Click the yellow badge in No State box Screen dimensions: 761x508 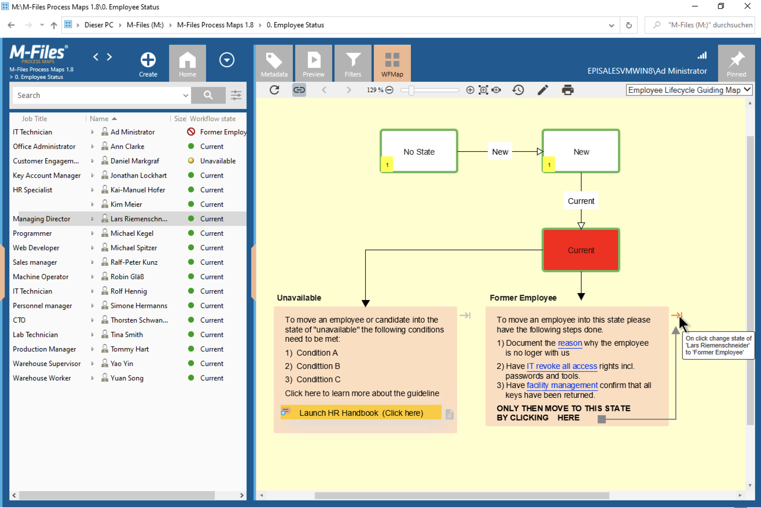[387, 166]
